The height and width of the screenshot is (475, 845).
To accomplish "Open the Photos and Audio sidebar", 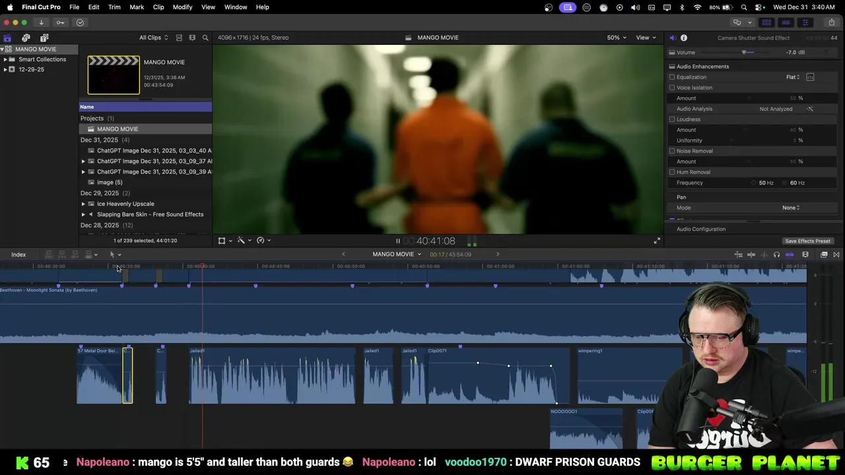I will point(26,38).
